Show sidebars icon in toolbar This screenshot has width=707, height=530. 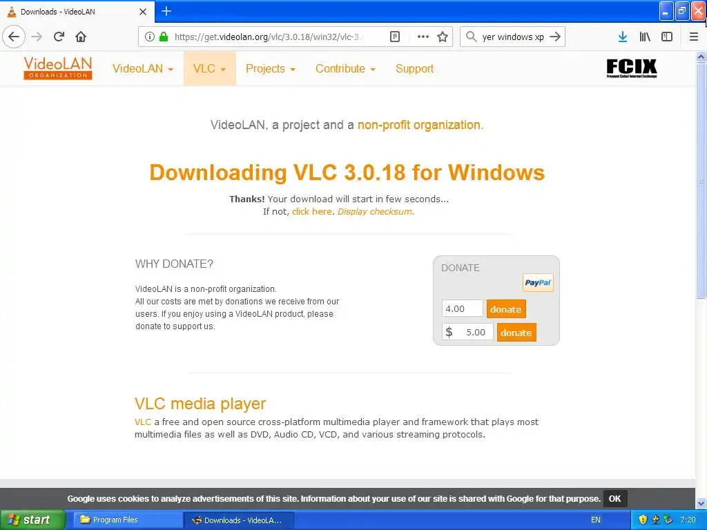point(667,37)
